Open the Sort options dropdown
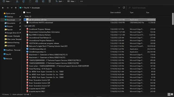The height and width of the screenshot is (97, 174). tap(60, 1)
